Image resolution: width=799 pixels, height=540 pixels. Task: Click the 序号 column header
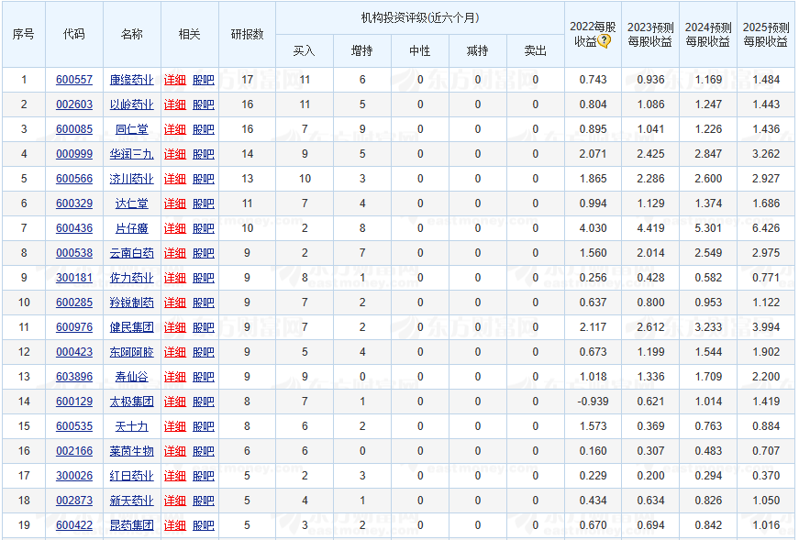[24, 34]
